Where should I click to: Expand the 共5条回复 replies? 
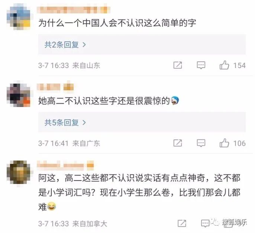(142, 122)
